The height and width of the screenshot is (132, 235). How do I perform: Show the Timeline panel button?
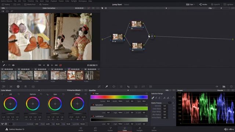pyautogui.click(x=44, y=4)
